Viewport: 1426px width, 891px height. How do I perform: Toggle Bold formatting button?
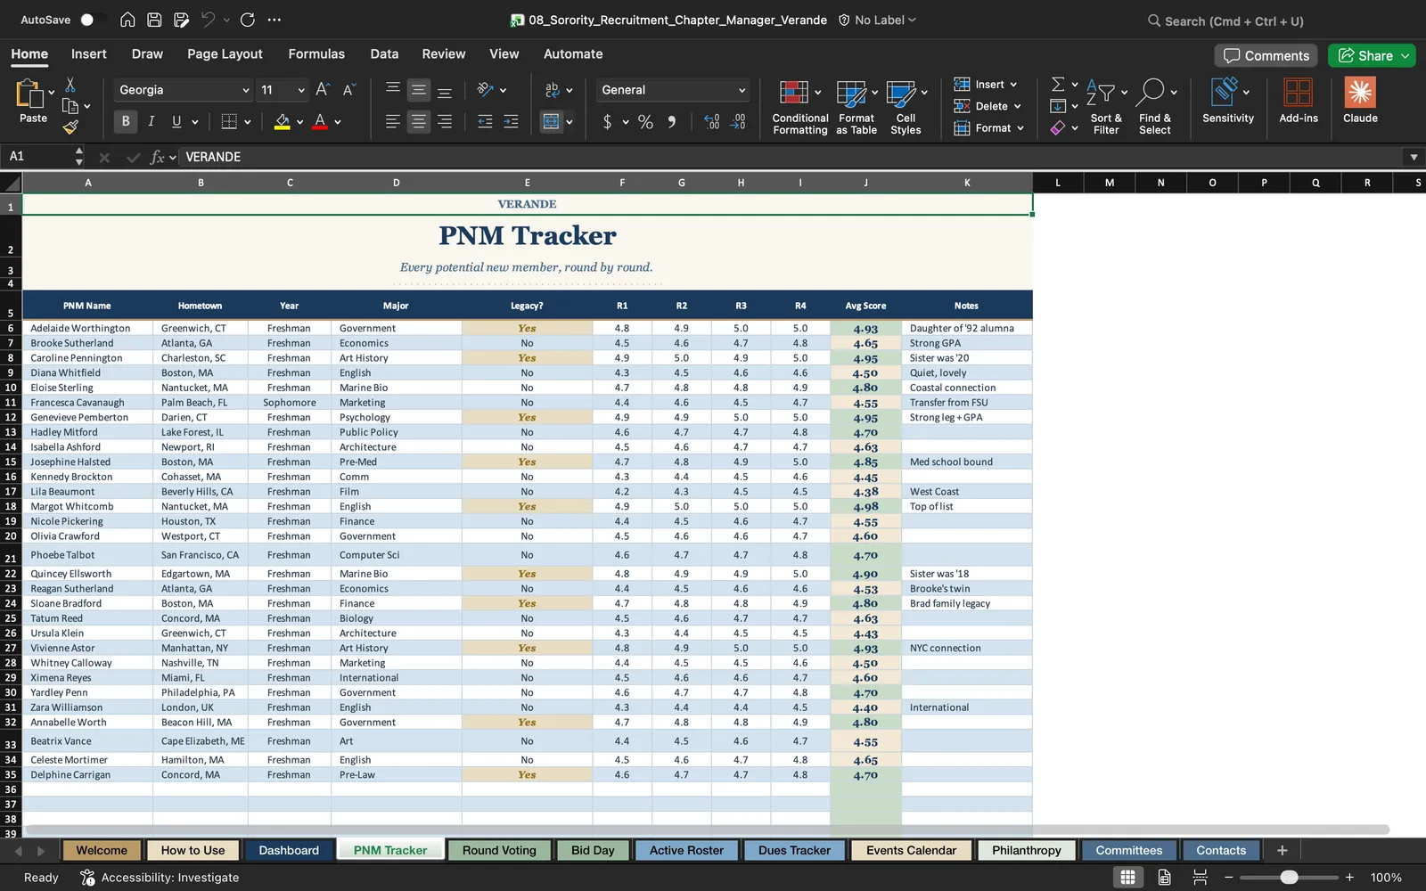(125, 121)
